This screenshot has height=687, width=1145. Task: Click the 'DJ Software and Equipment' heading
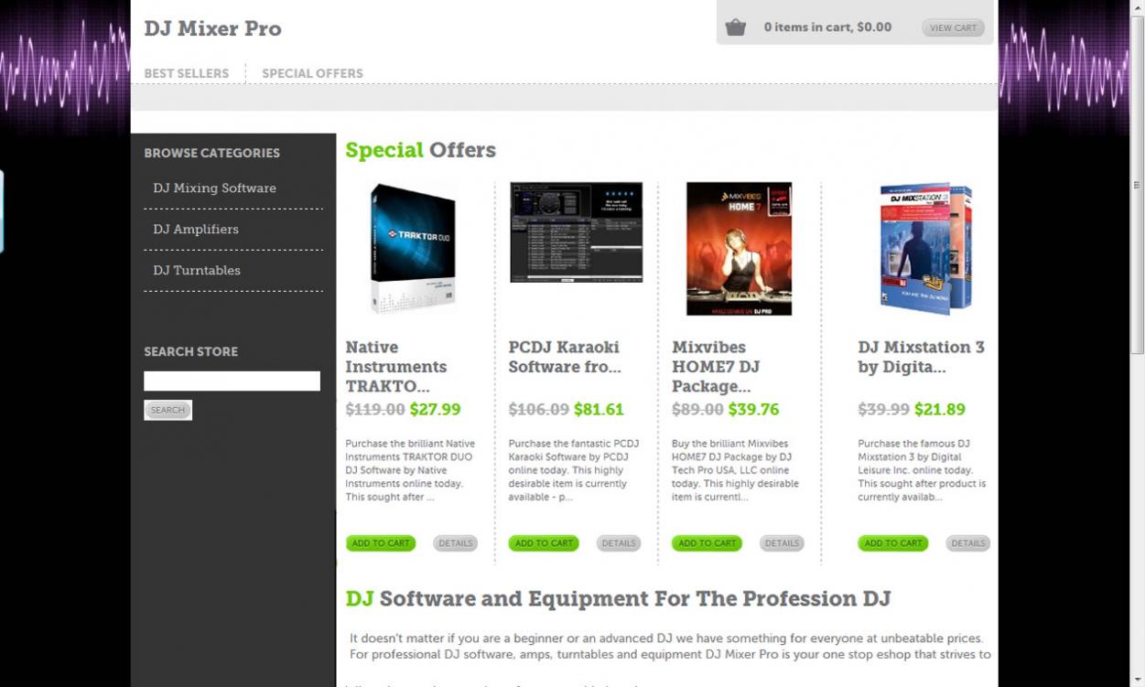[x=618, y=599]
